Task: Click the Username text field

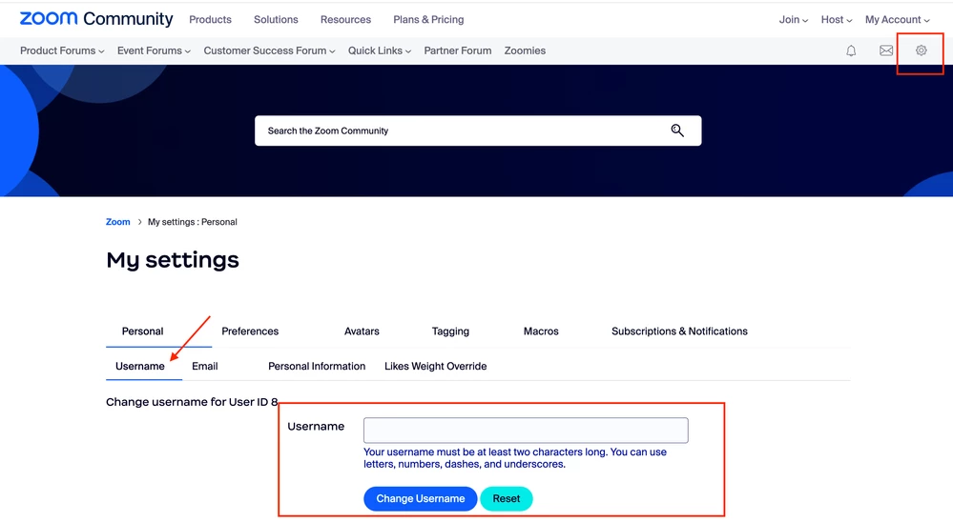Action: pyautogui.click(x=526, y=431)
